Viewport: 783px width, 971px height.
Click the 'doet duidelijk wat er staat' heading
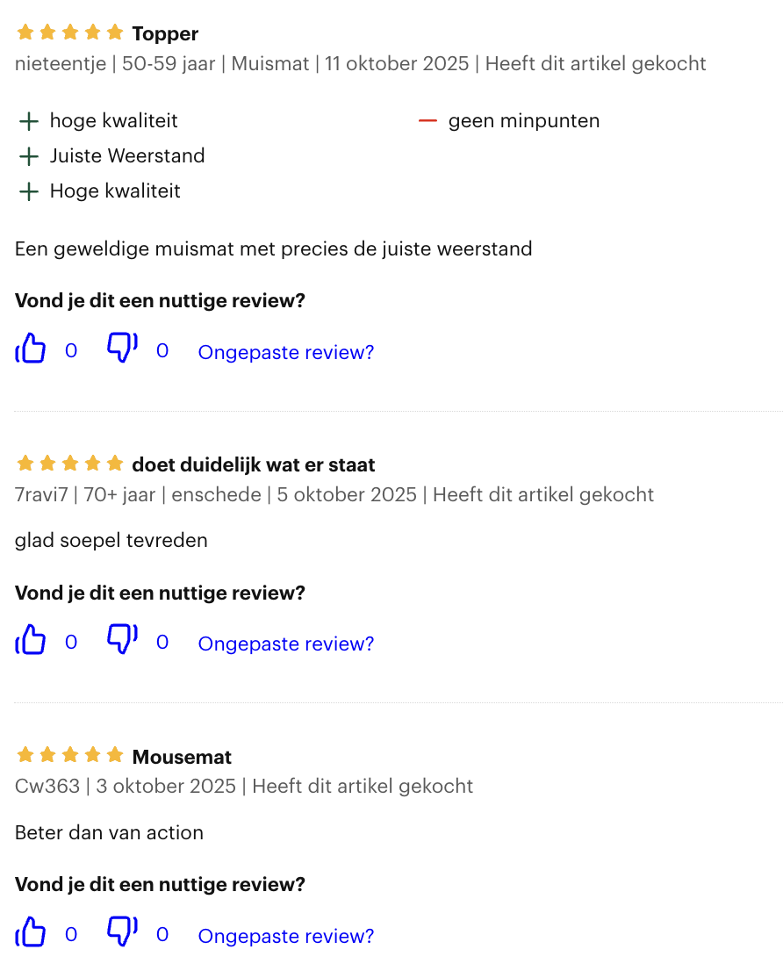(x=253, y=464)
